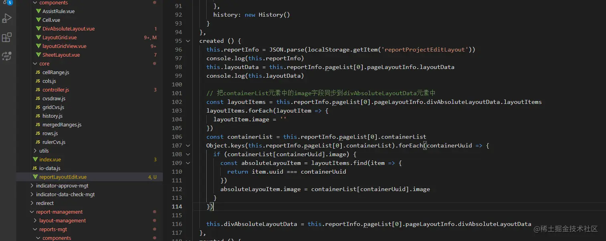606x241 pixels.
Task: Open mergedRanges.js file
Action: pos(62,125)
